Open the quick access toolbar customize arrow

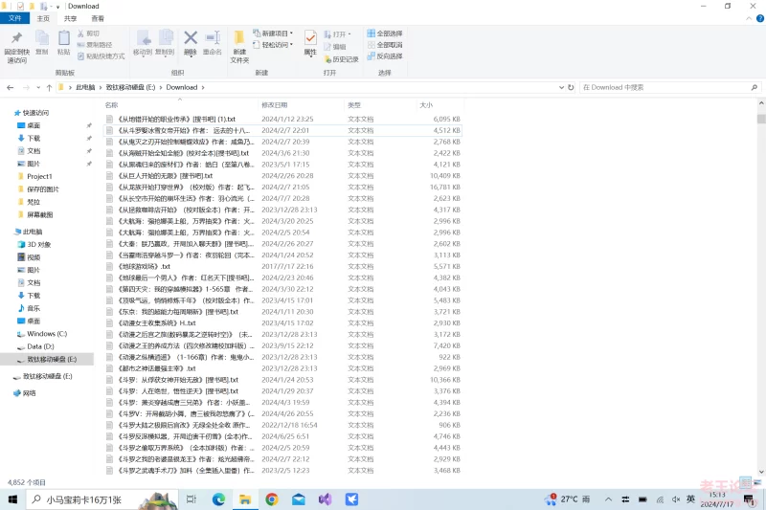(x=58, y=7)
